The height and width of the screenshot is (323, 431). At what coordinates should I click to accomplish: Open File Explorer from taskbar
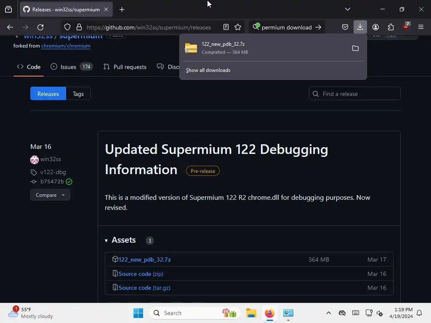(251, 313)
